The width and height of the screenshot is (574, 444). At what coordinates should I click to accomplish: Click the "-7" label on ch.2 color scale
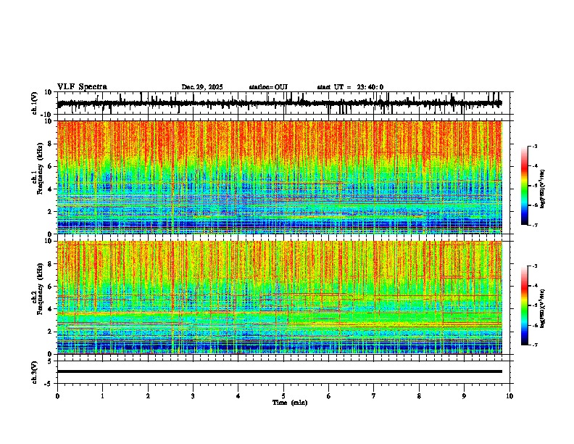[534, 345]
